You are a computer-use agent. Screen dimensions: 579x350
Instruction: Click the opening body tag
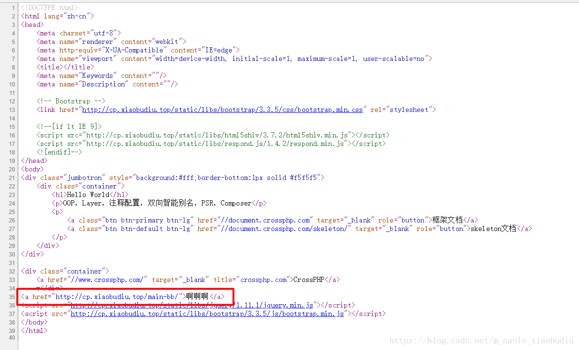(32, 169)
